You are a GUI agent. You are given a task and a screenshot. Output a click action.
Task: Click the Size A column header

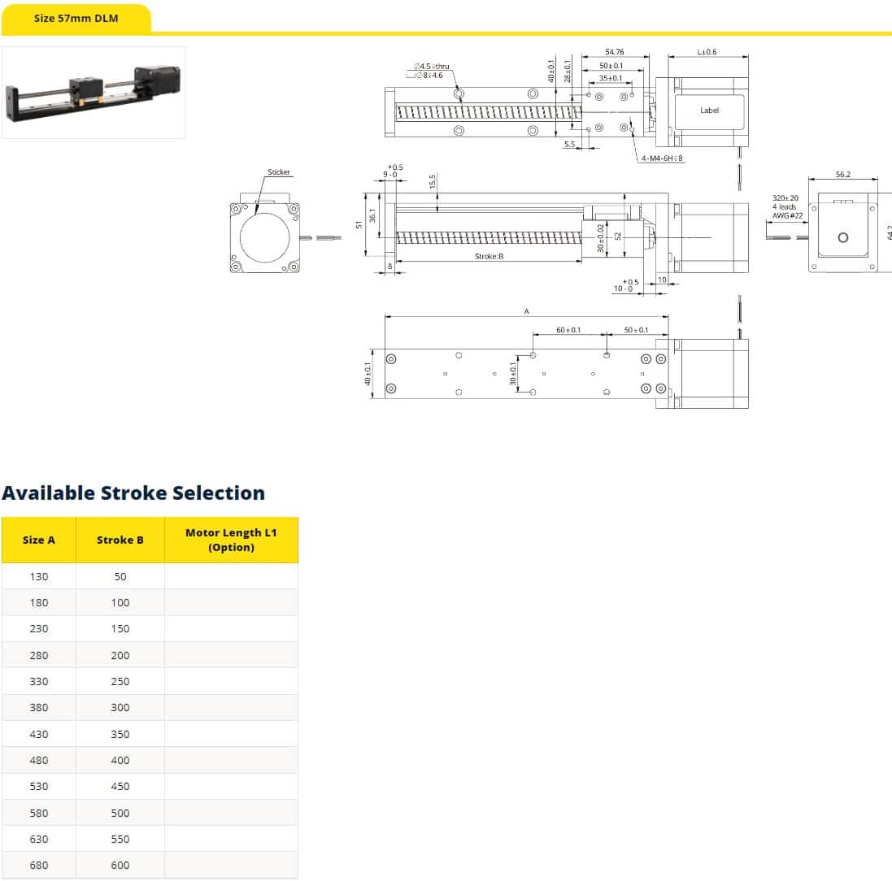pyautogui.click(x=39, y=540)
